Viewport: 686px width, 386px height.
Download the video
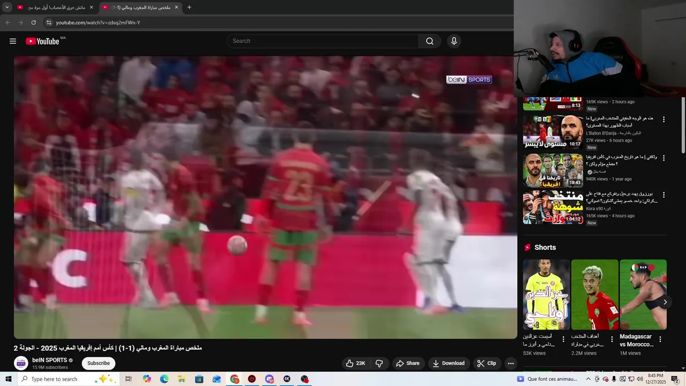449,363
